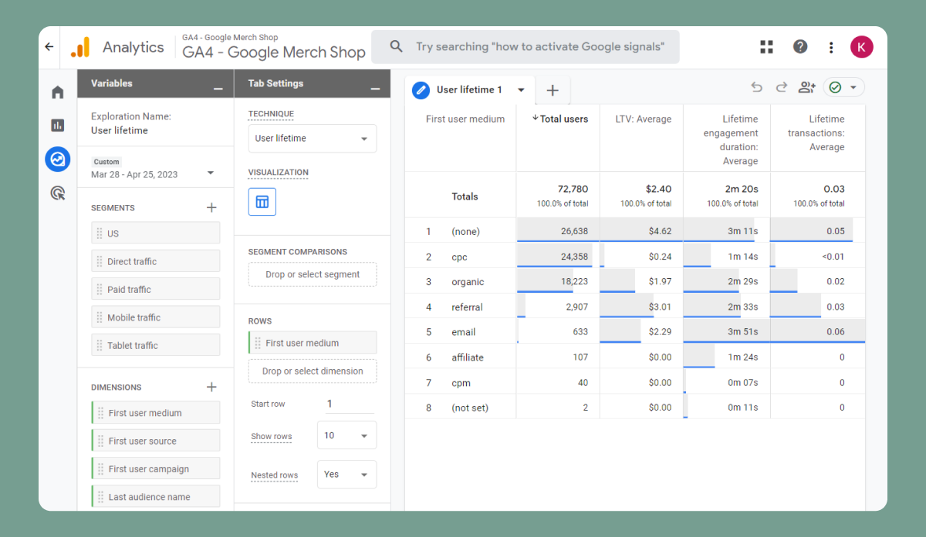Click the affiliate row label
The height and width of the screenshot is (537, 926).
[x=468, y=357]
